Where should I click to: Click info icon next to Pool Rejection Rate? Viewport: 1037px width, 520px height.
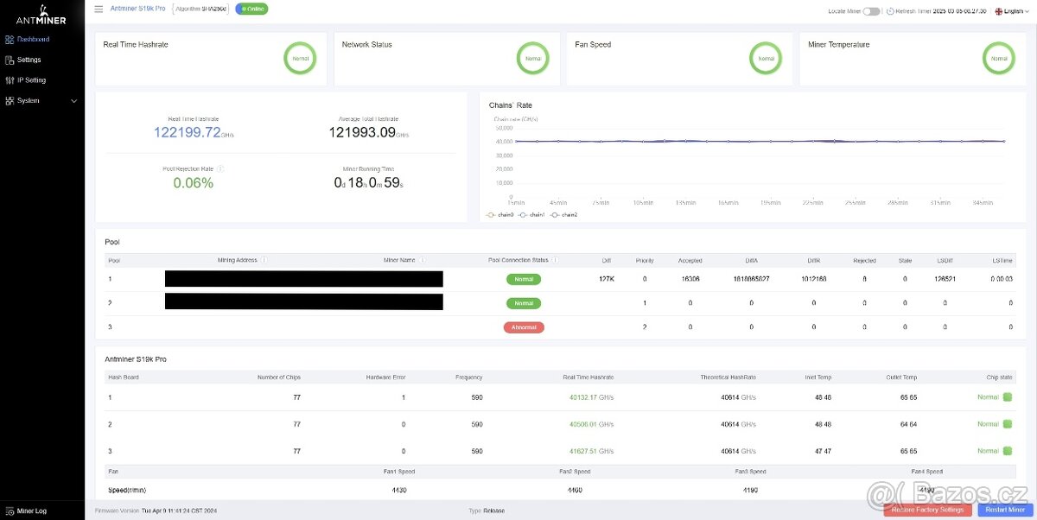pyautogui.click(x=221, y=168)
